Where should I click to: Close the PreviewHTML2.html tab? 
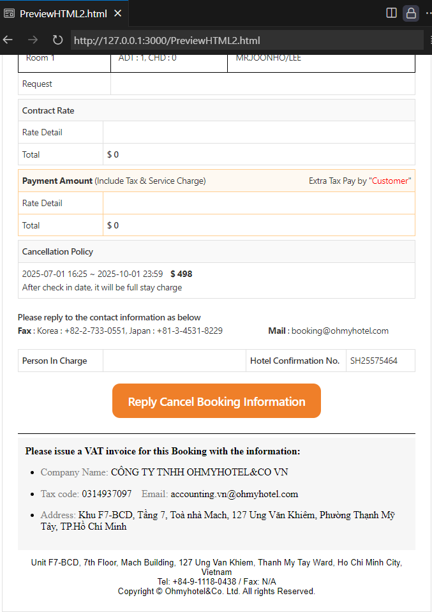[117, 13]
